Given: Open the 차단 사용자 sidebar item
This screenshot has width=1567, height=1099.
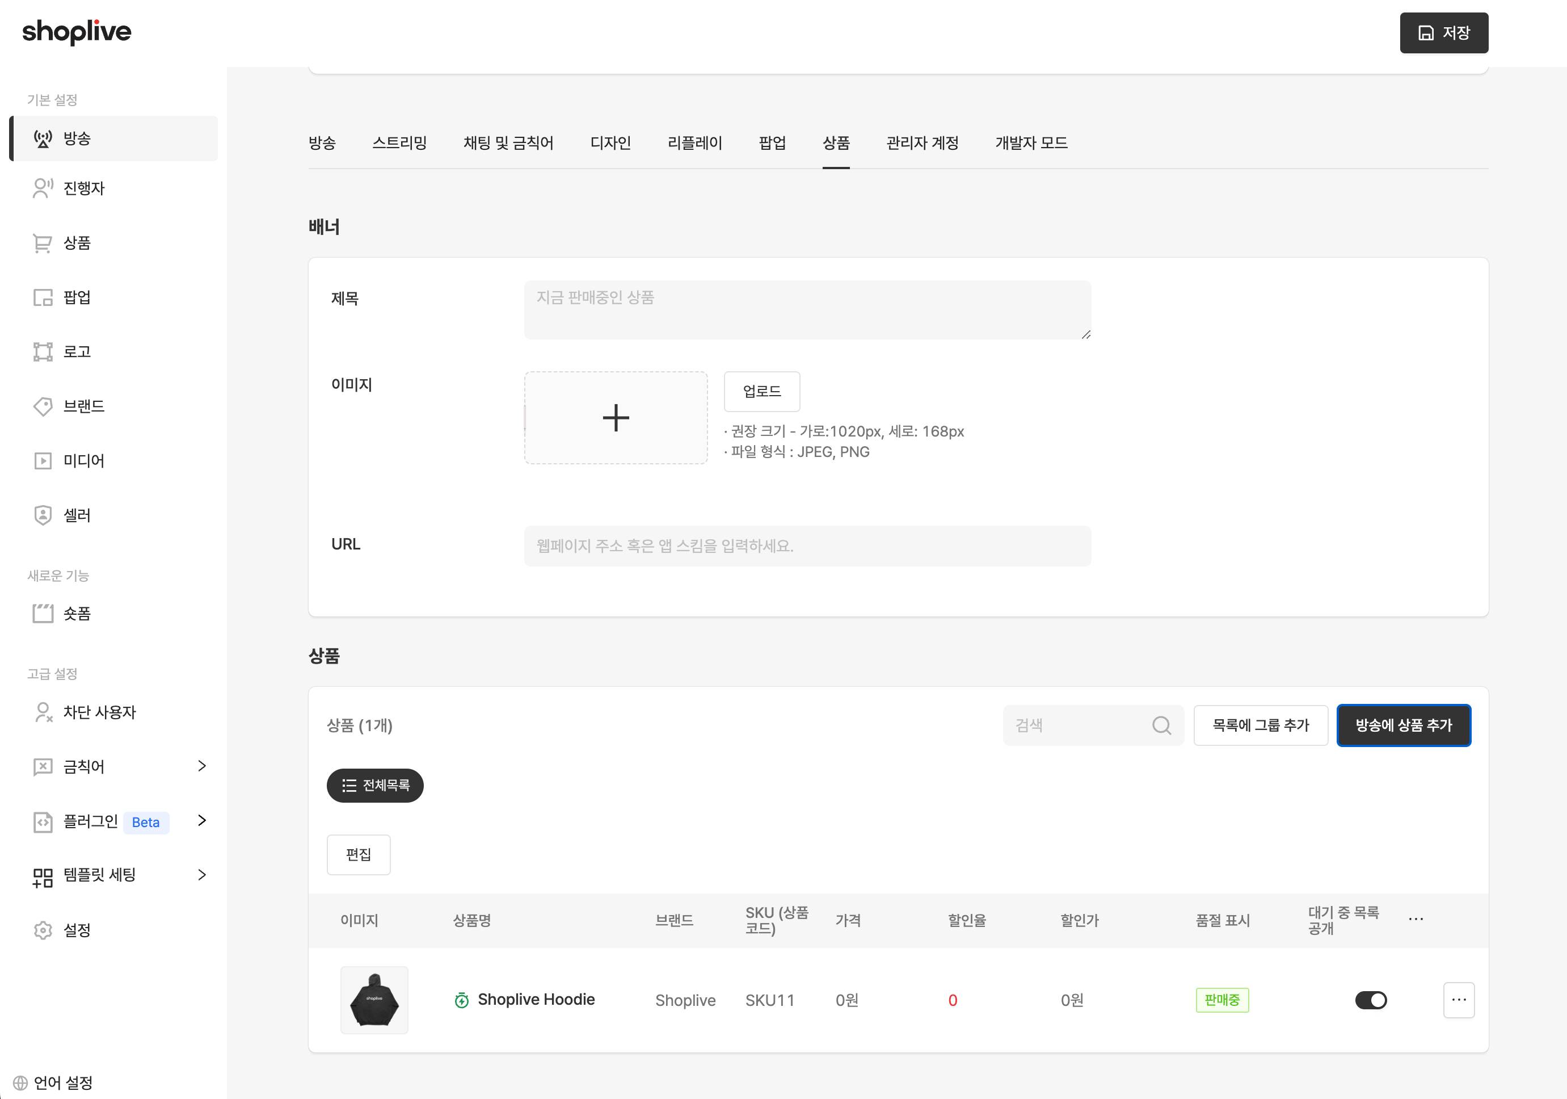Looking at the screenshot, I should (113, 712).
